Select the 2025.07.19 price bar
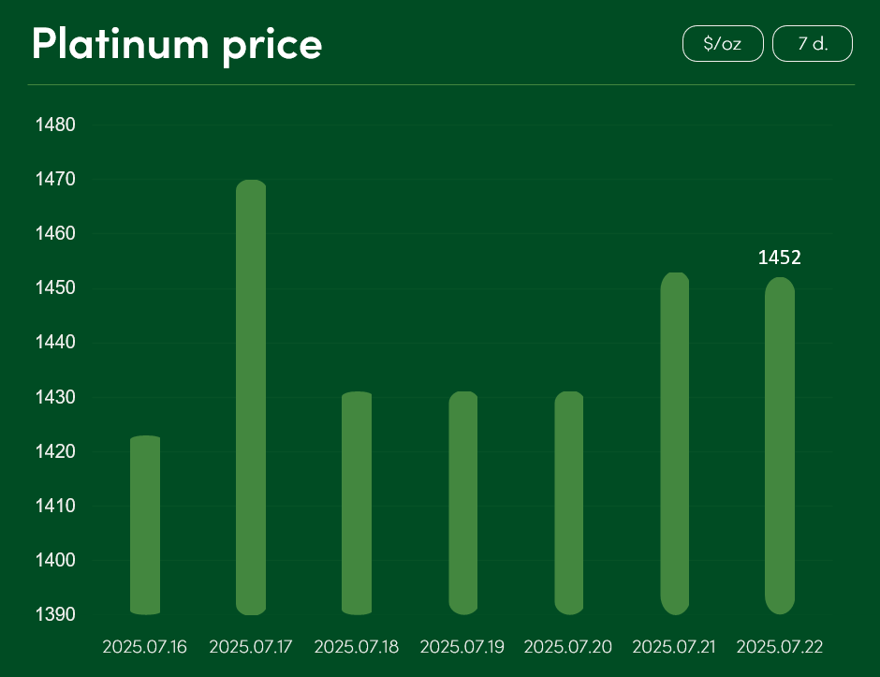880x677 pixels. coord(463,503)
